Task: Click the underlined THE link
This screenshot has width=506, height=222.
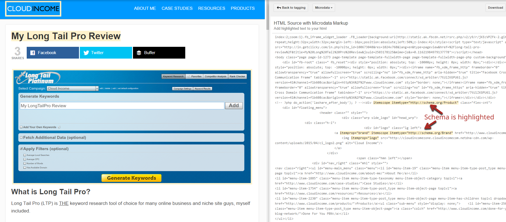Action: (64, 203)
